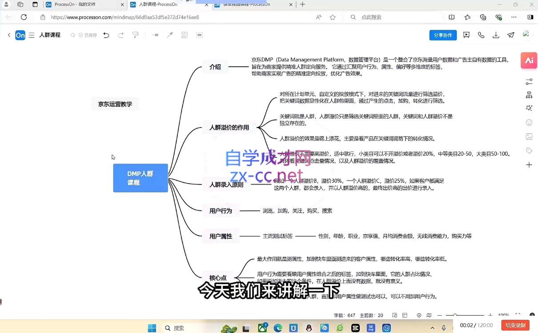538x333 pixels.
Task: Redo the last undone edit
Action: (121, 35)
